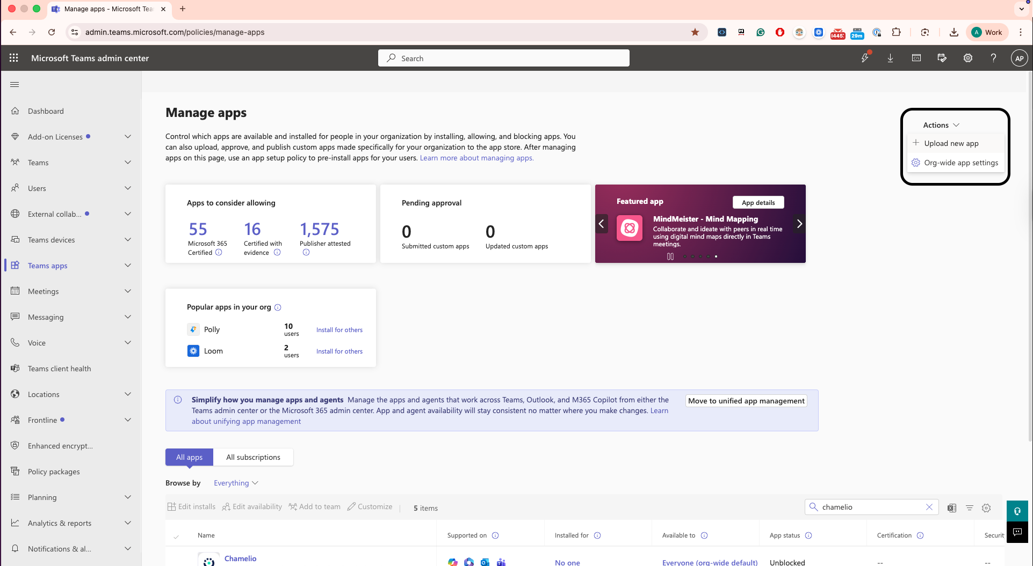Pause the featured app carousel
Image resolution: width=1033 pixels, height=566 pixels.
click(x=670, y=256)
